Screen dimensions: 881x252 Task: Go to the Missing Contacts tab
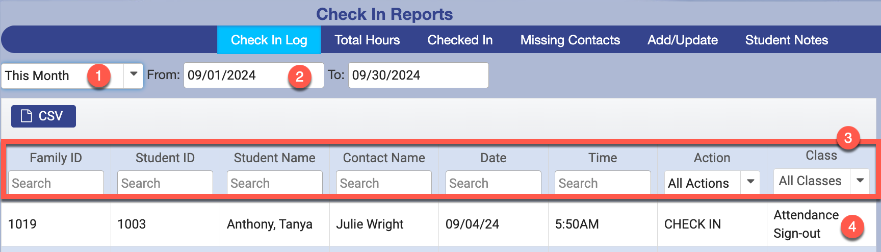pos(570,40)
